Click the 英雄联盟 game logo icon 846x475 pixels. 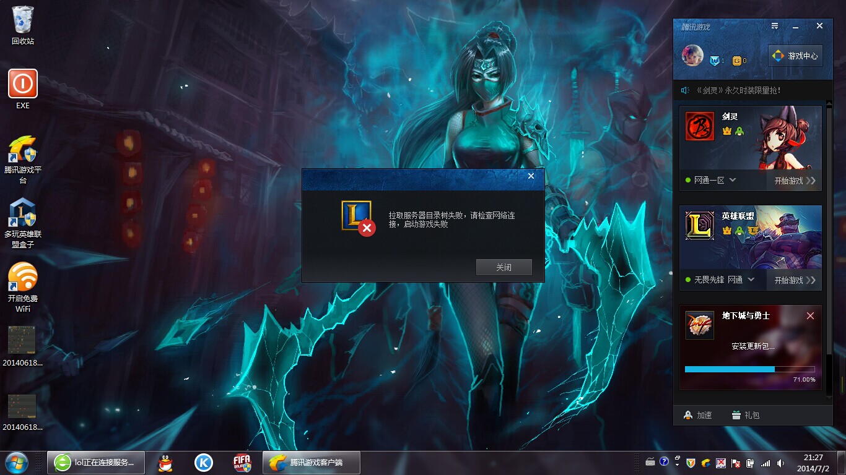(x=700, y=226)
